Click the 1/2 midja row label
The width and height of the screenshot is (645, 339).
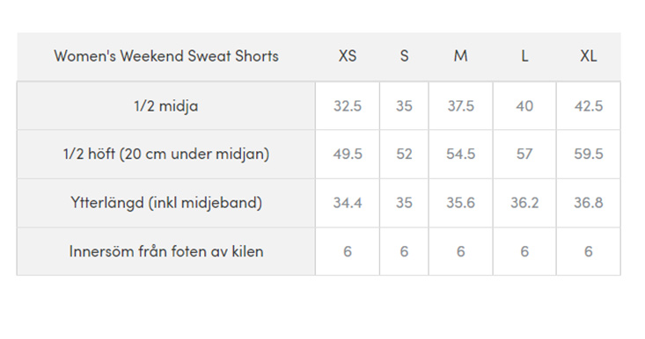click(166, 106)
